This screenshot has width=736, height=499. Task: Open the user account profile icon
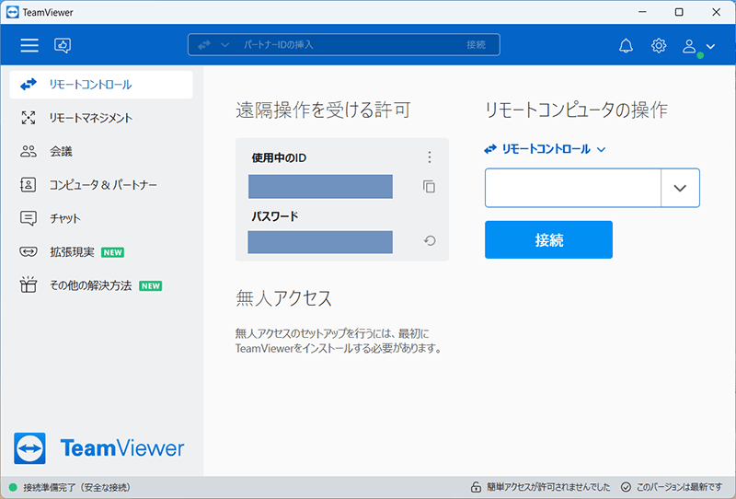tap(689, 46)
